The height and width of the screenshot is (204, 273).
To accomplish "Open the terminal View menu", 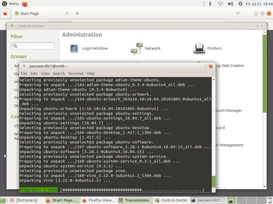I will tap(45, 74).
